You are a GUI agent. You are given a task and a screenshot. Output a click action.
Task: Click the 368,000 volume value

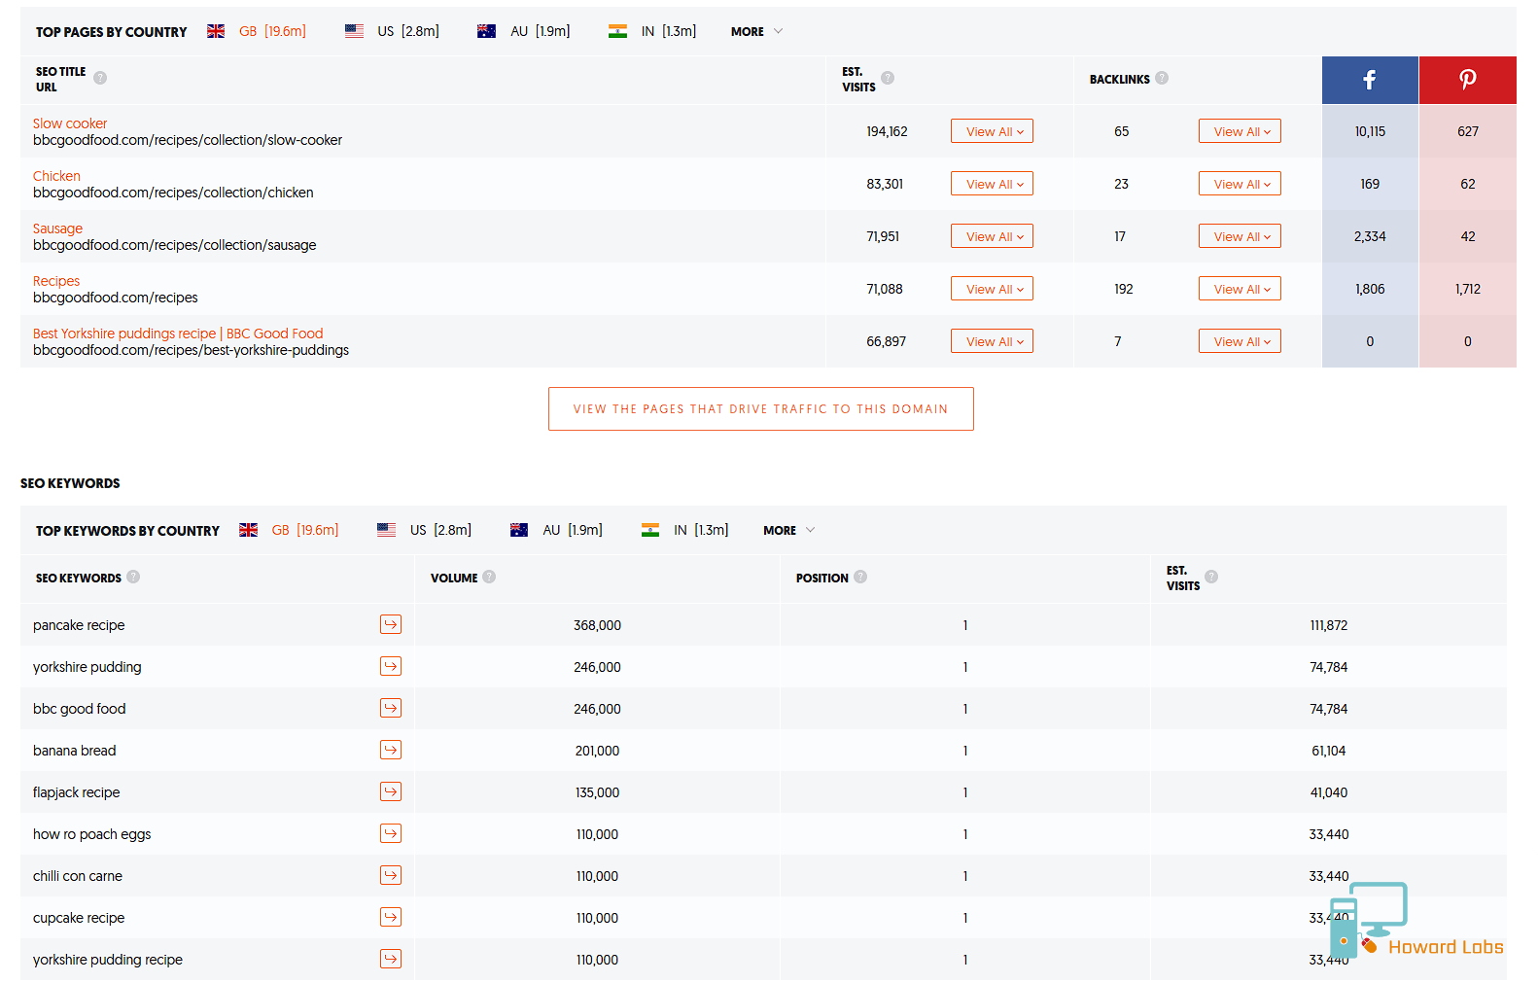pyautogui.click(x=597, y=625)
